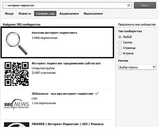
Task: Open the QR code community avatar
Action: click(x=16, y=74)
